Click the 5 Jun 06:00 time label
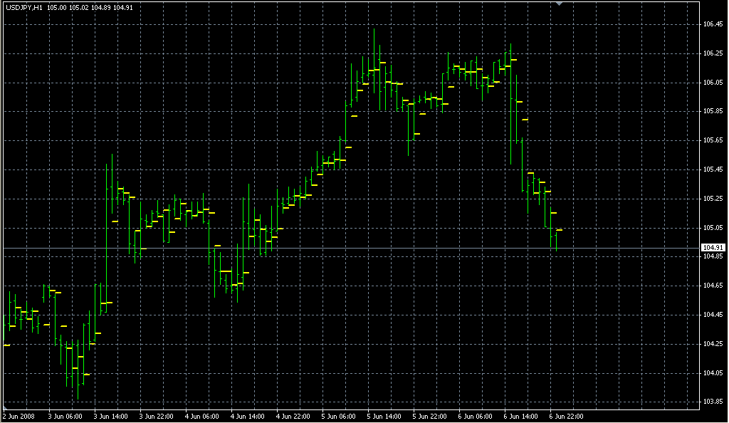 [338, 417]
